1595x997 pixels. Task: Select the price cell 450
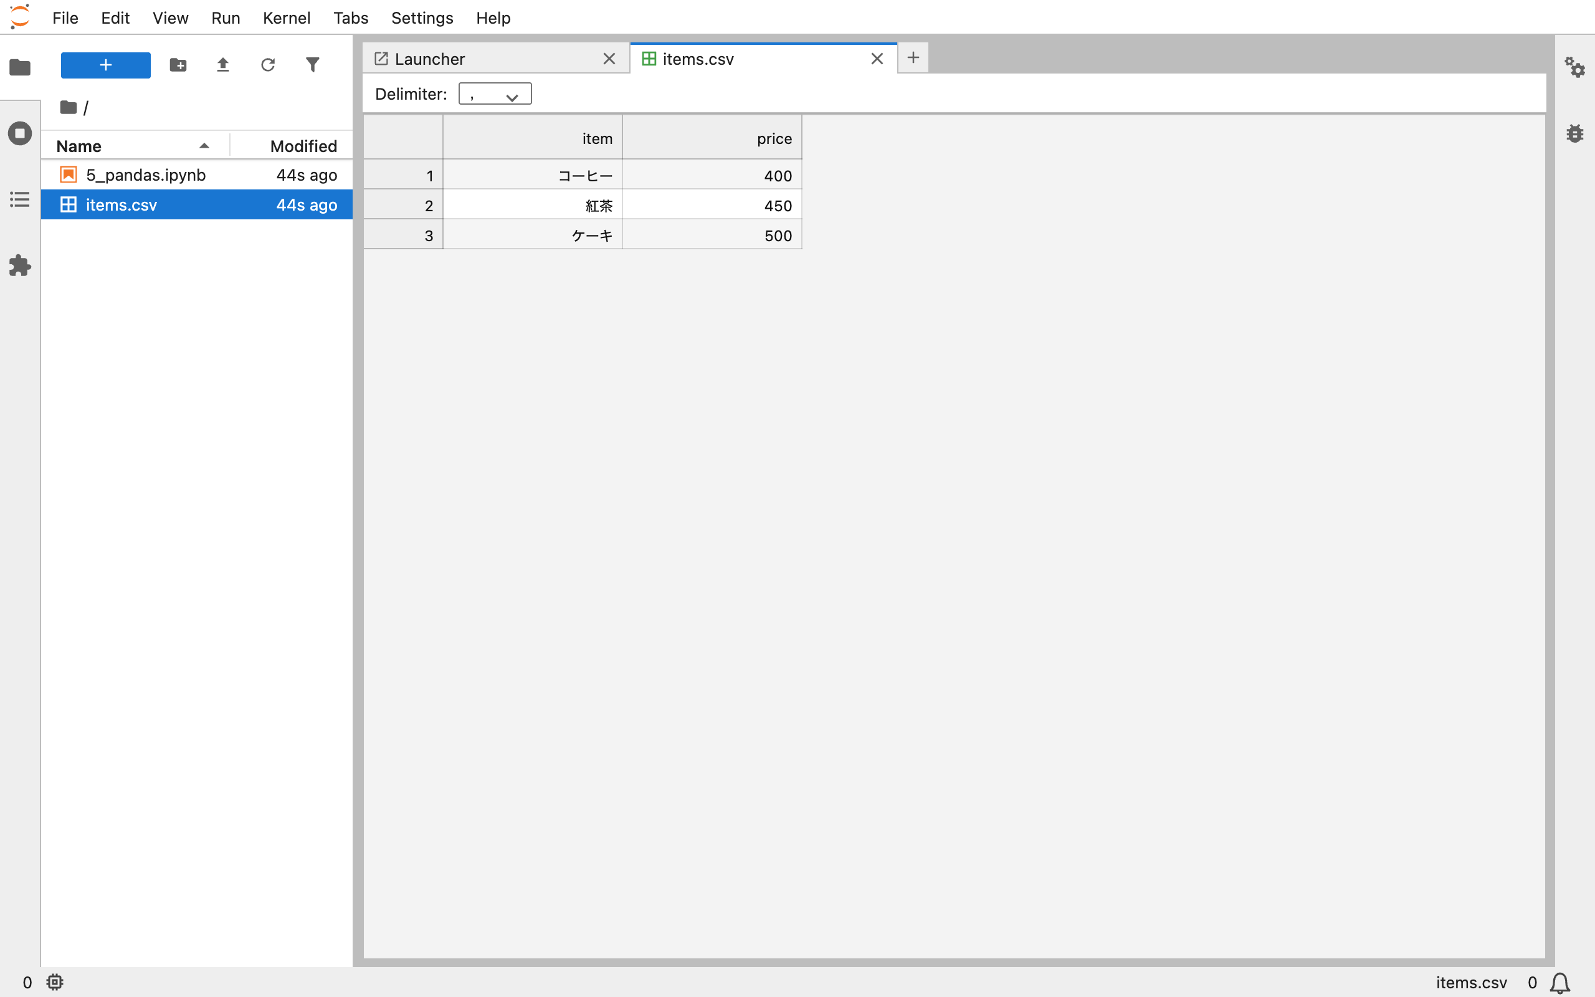(x=712, y=205)
